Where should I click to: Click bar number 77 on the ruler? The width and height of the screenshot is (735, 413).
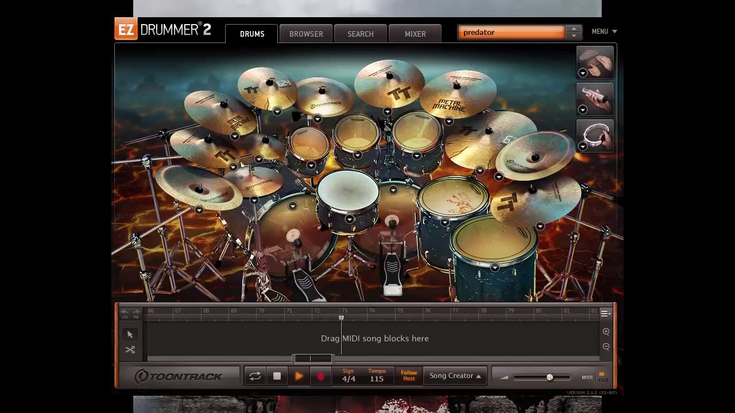[x=455, y=311]
